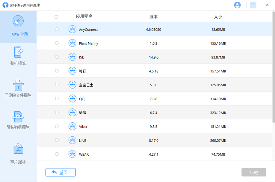Click the Plant Nanny app icon
This screenshot has height=182, width=275.
(x=72, y=43)
